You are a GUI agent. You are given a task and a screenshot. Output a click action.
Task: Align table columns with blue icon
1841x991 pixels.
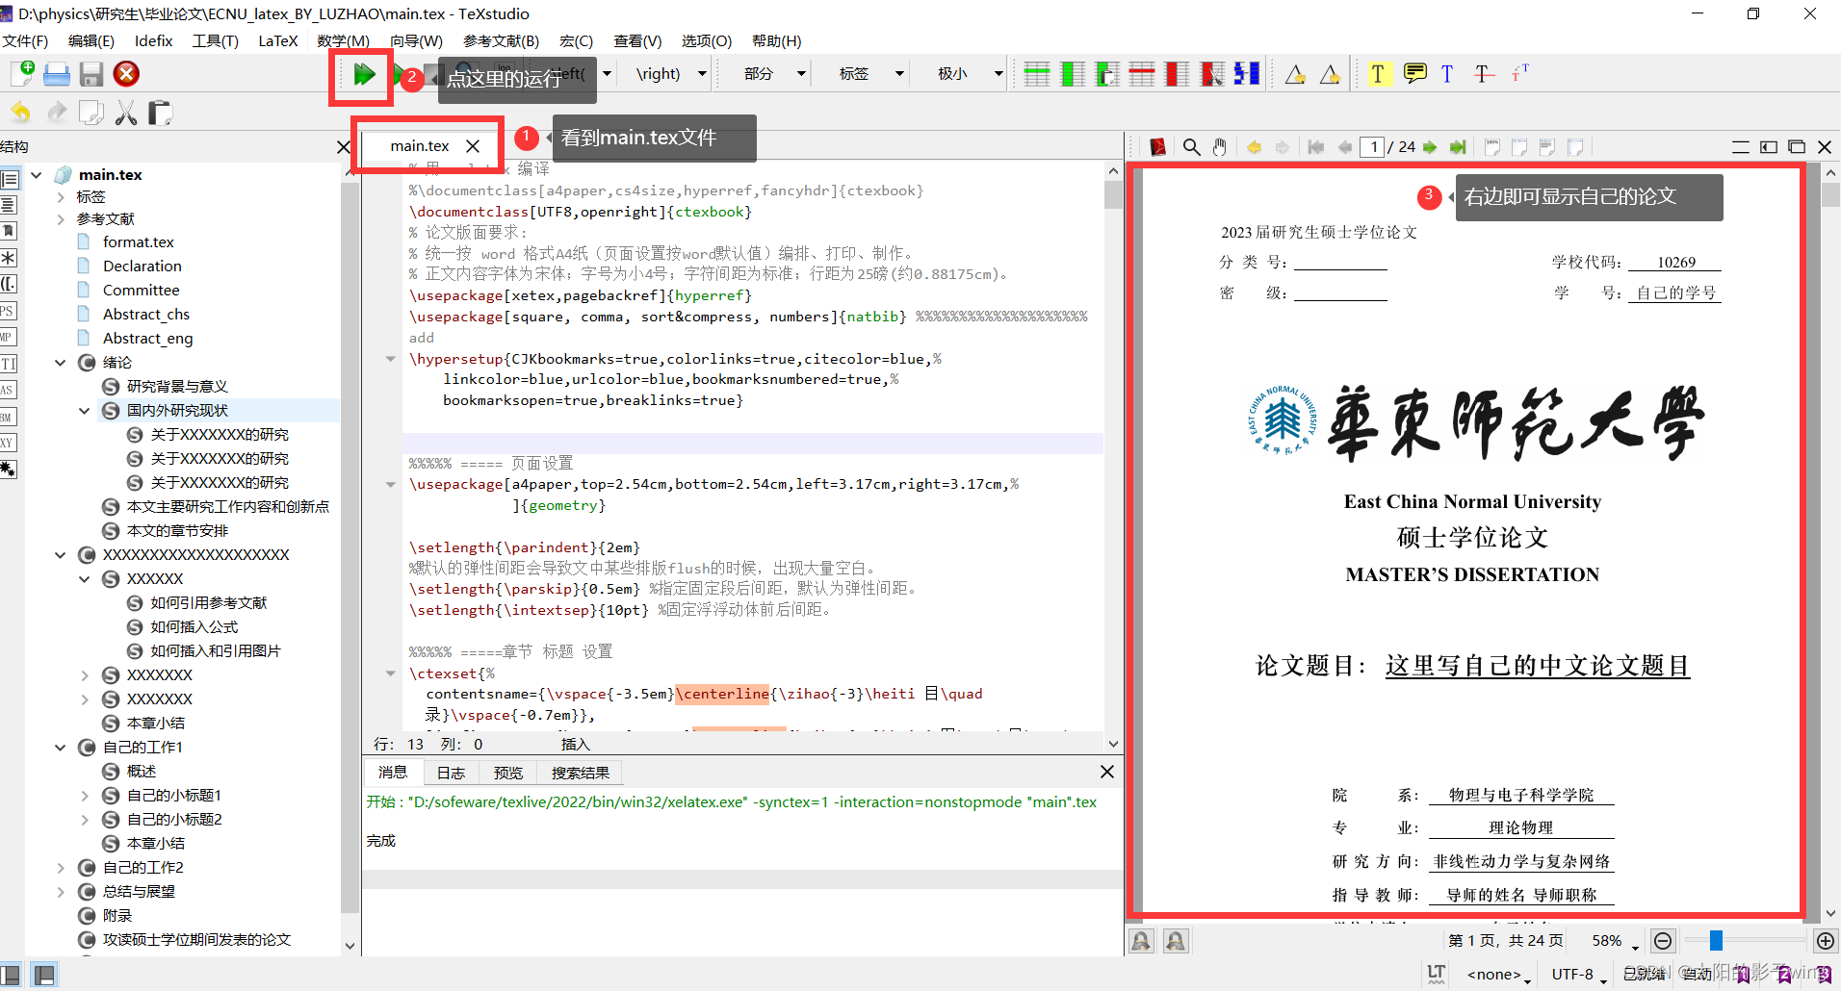(1247, 74)
